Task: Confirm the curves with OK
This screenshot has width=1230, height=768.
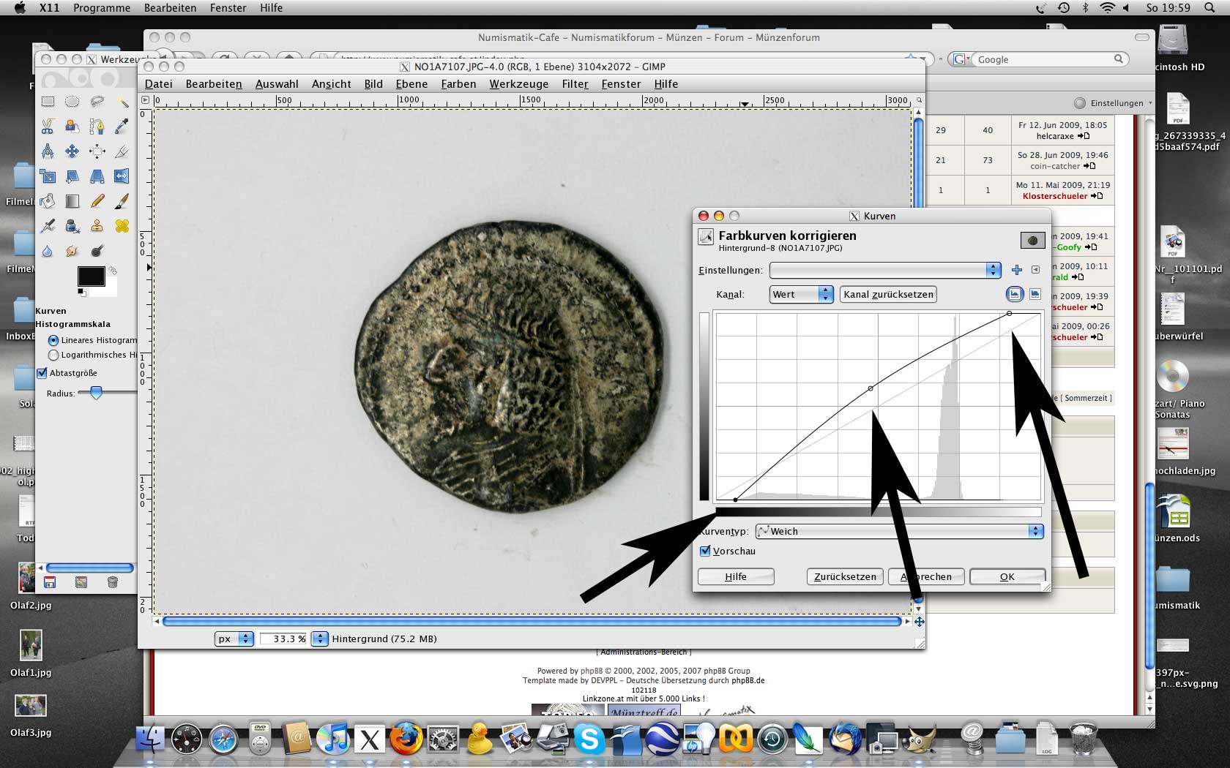Action: pos(1007,576)
